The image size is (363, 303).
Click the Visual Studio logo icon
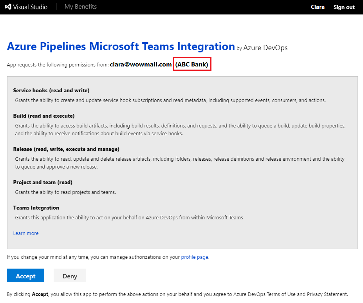pyautogui.click(x=8, y=7)
